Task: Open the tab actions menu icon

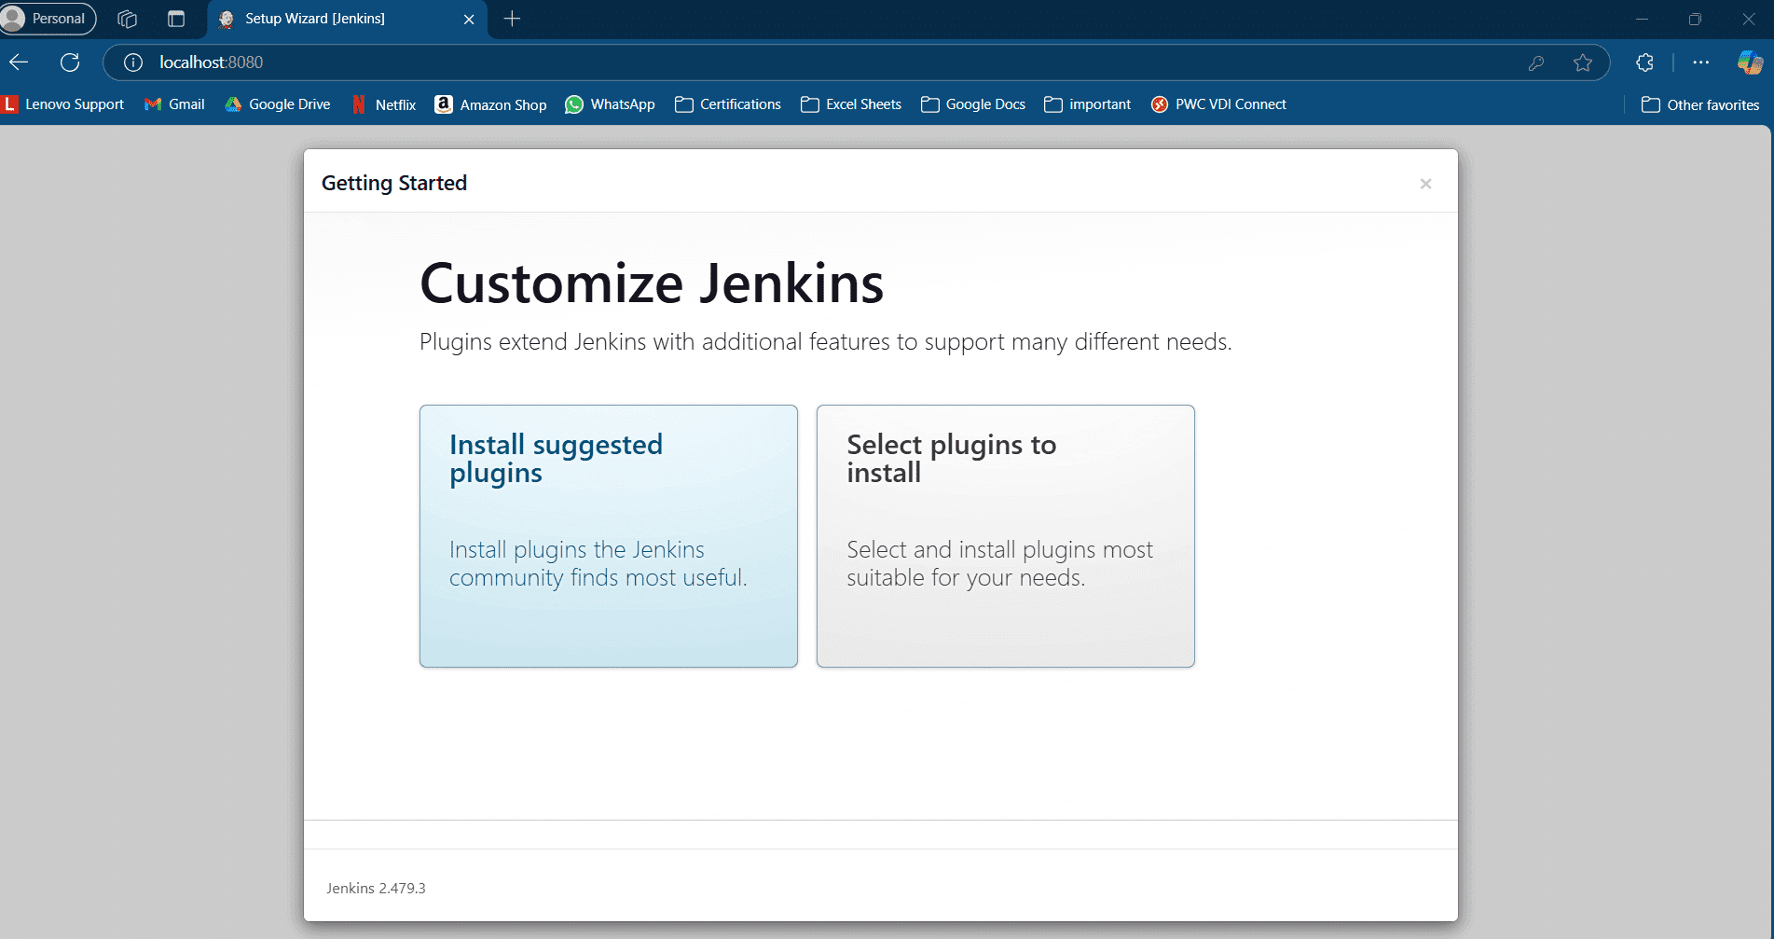Action: (176, 19)
